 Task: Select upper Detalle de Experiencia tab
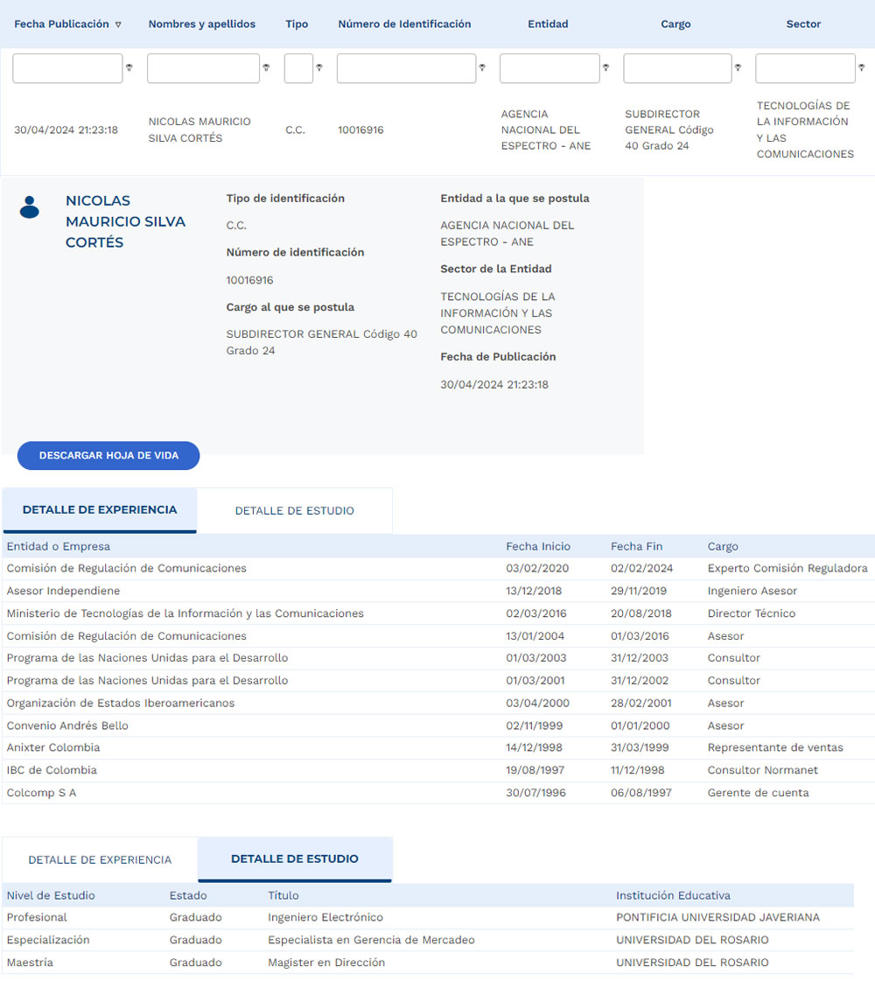(100, 510)
